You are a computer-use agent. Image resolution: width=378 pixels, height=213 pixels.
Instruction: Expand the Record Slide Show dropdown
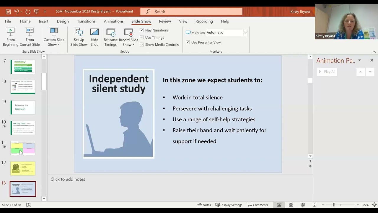coord(128,42)
